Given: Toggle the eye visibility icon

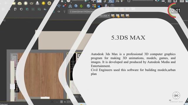Looking at the screenshot, I should click(x=59, y=11).
